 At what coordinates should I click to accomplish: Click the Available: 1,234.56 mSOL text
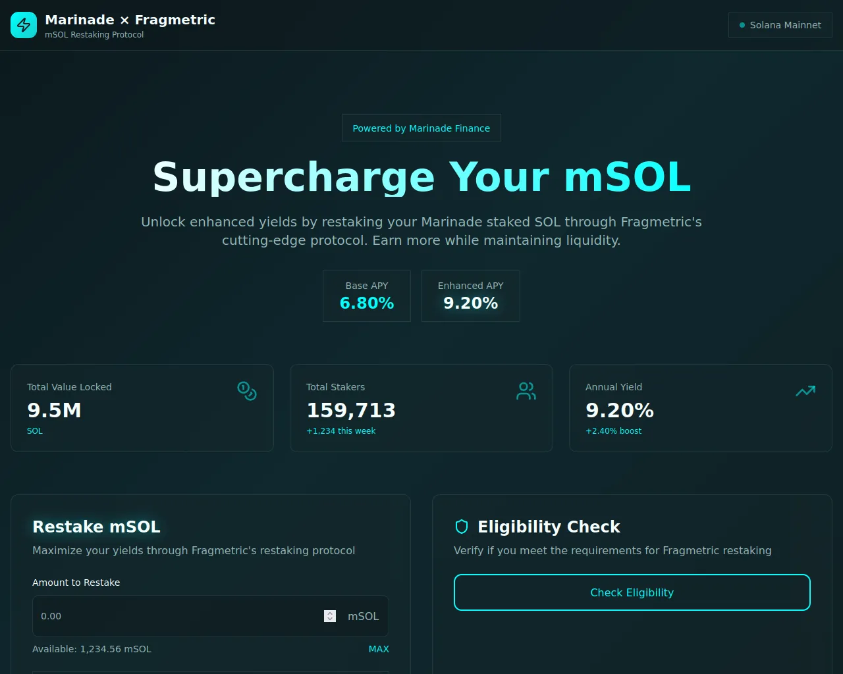(x=92, y=649)
